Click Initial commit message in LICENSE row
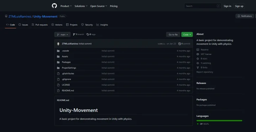The width and height of the screenshot is (256, 132). pos(108,85)
